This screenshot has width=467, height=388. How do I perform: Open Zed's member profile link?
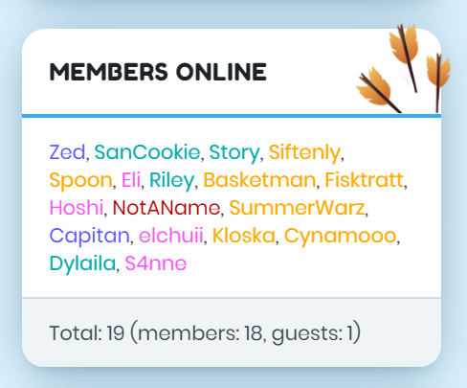pyautogui.click(x=67, y=152)
